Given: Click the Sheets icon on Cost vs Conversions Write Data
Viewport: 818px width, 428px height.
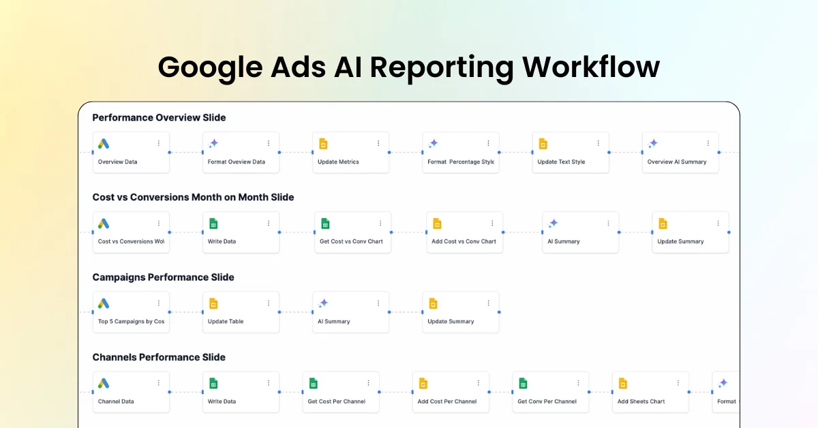Looking at the screenshot, I should (x=213, y=224).
